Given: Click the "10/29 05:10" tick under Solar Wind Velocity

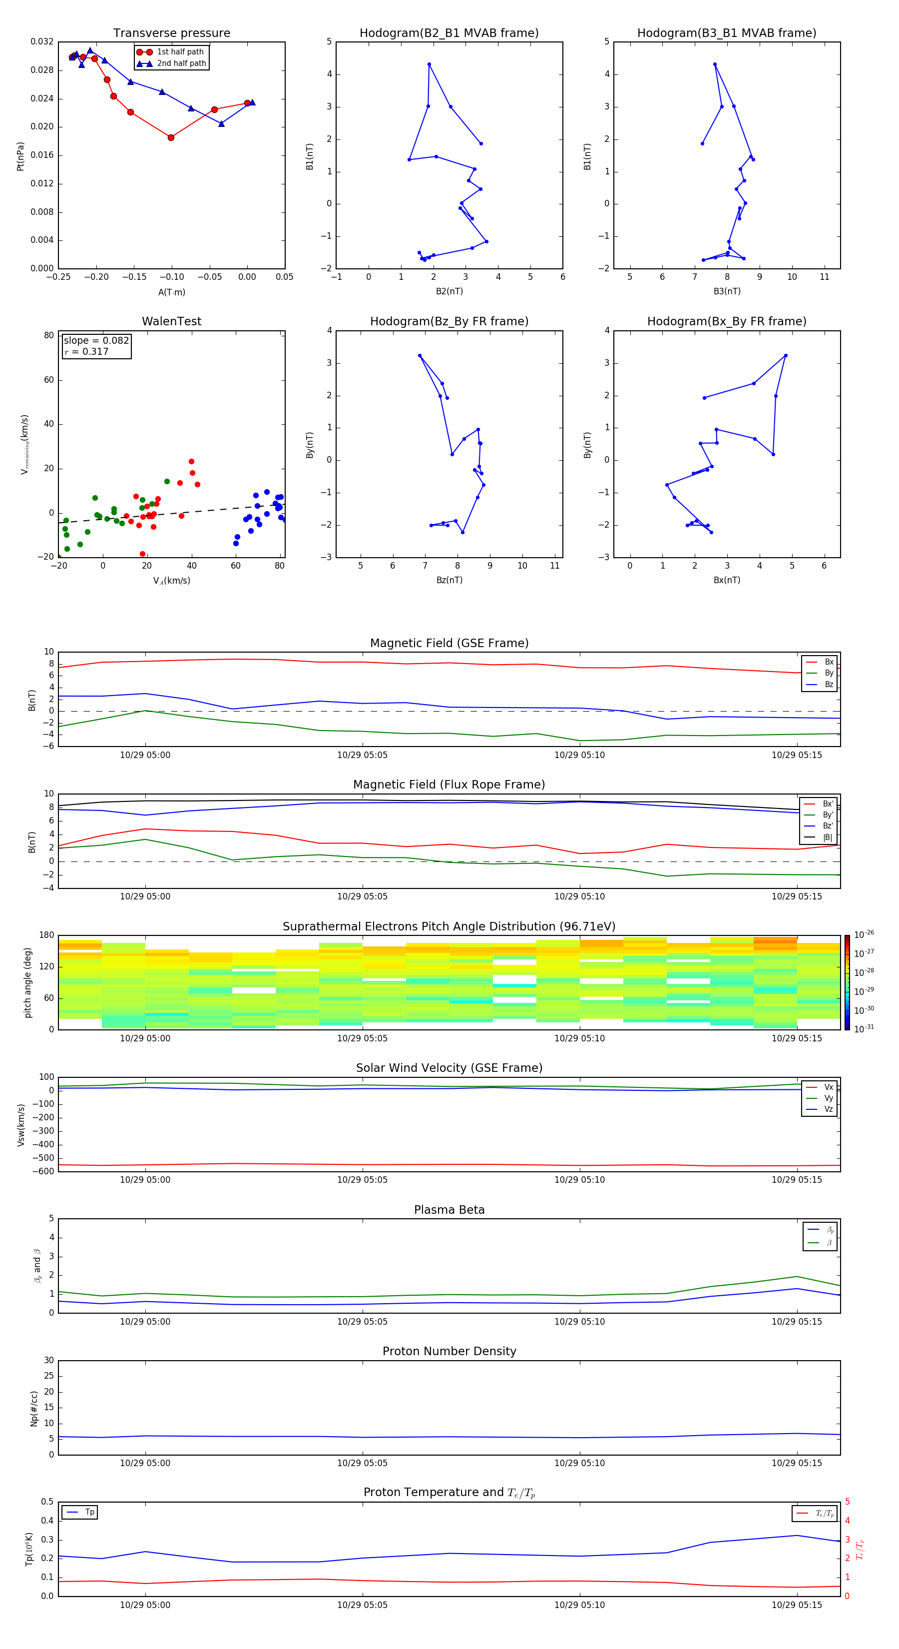Looking at the screenshot, I should click(x=580, y=1180).
